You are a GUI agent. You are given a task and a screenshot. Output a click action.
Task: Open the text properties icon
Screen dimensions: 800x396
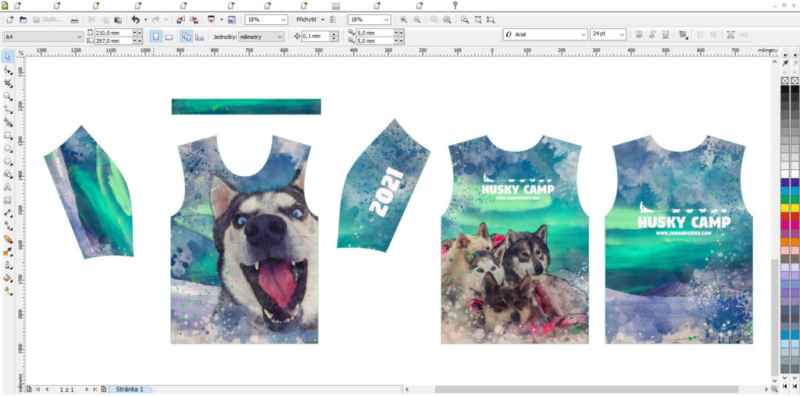pos(730,34)
